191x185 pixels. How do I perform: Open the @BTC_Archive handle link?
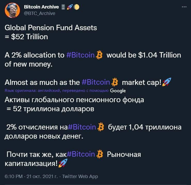tap(39, 13)
